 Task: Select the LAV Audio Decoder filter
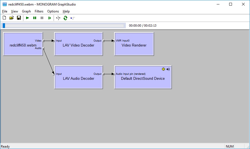[x=78, y=77]
